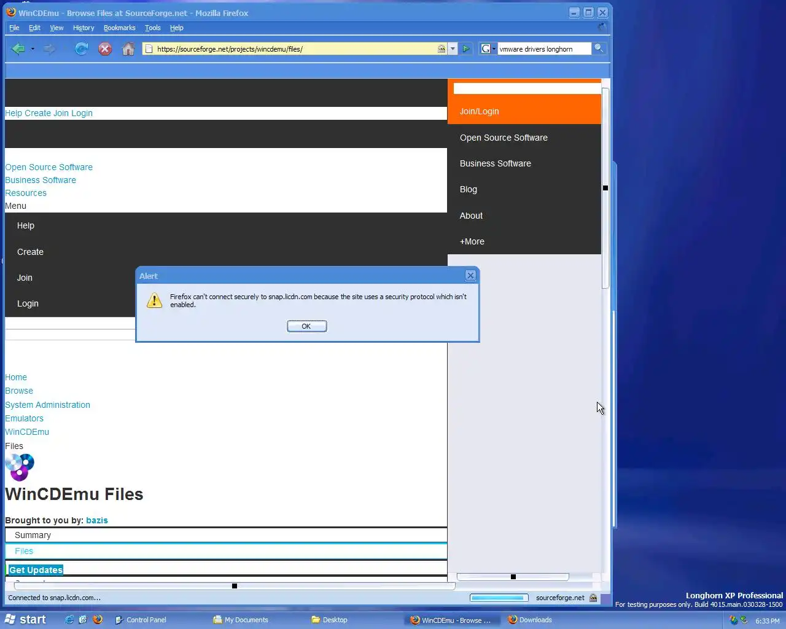Go to the home page icon
Viewport: 786px width, 629px height.
pos(128,49)
